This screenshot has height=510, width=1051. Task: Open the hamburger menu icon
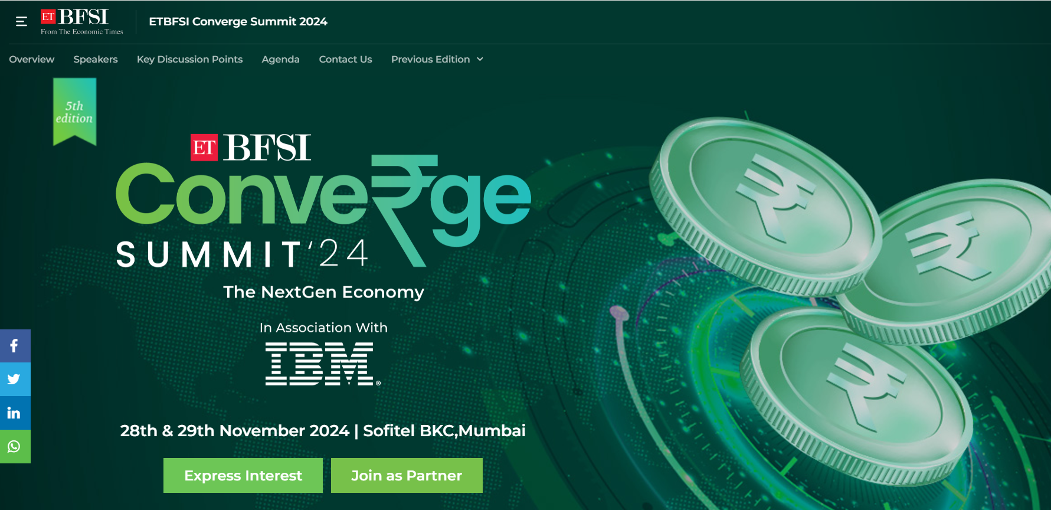pyautogui.click(x=21, y=22)
